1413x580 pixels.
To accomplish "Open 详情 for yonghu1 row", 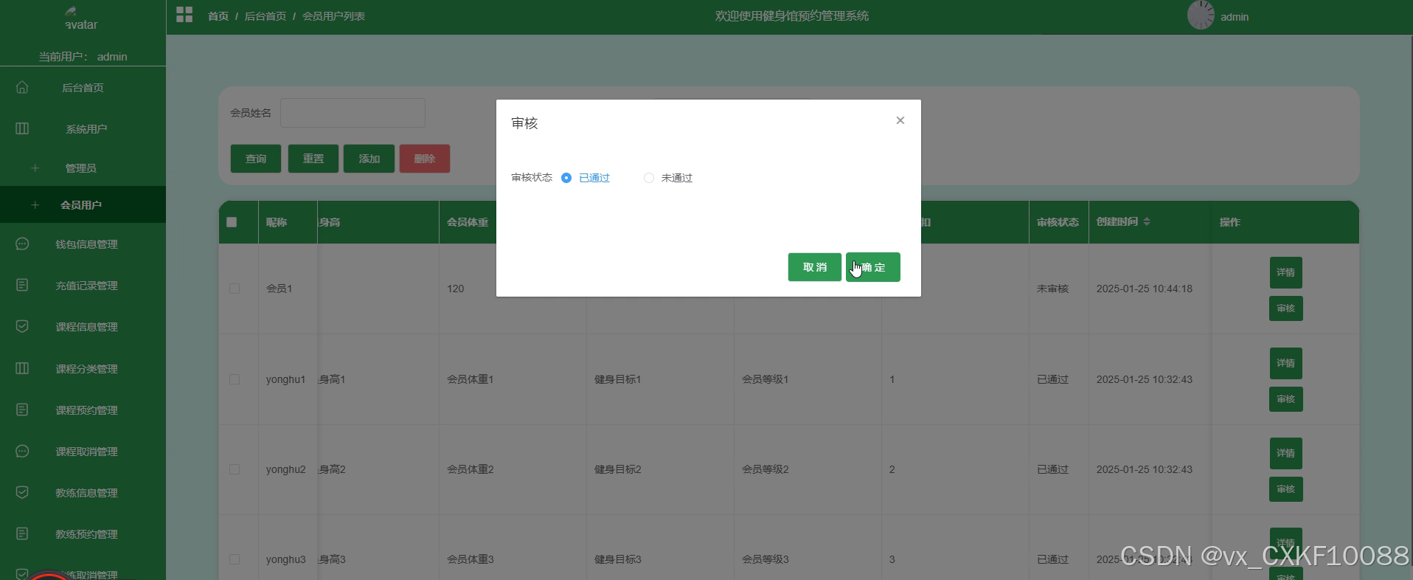I will pyautogui.click(x=1286, y=363).
